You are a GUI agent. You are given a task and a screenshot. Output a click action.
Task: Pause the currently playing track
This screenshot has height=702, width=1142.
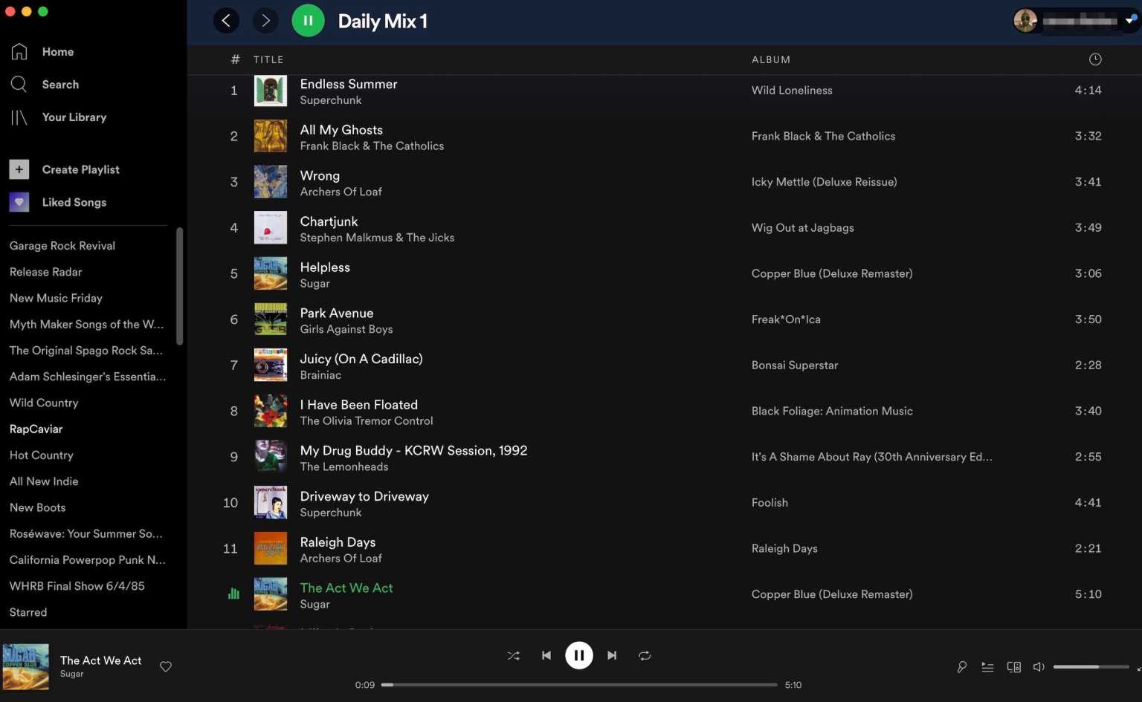click(579, 655)
